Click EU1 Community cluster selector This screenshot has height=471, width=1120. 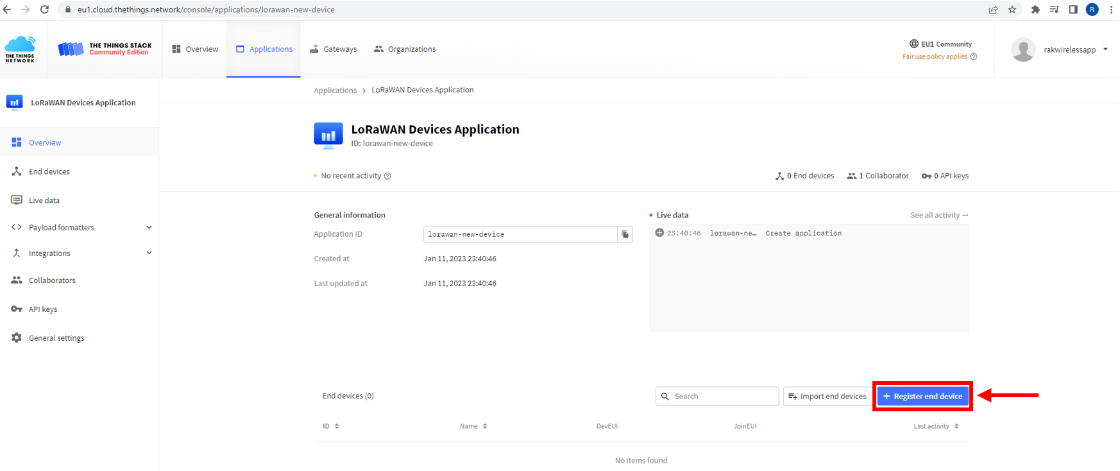click(940, 44)
